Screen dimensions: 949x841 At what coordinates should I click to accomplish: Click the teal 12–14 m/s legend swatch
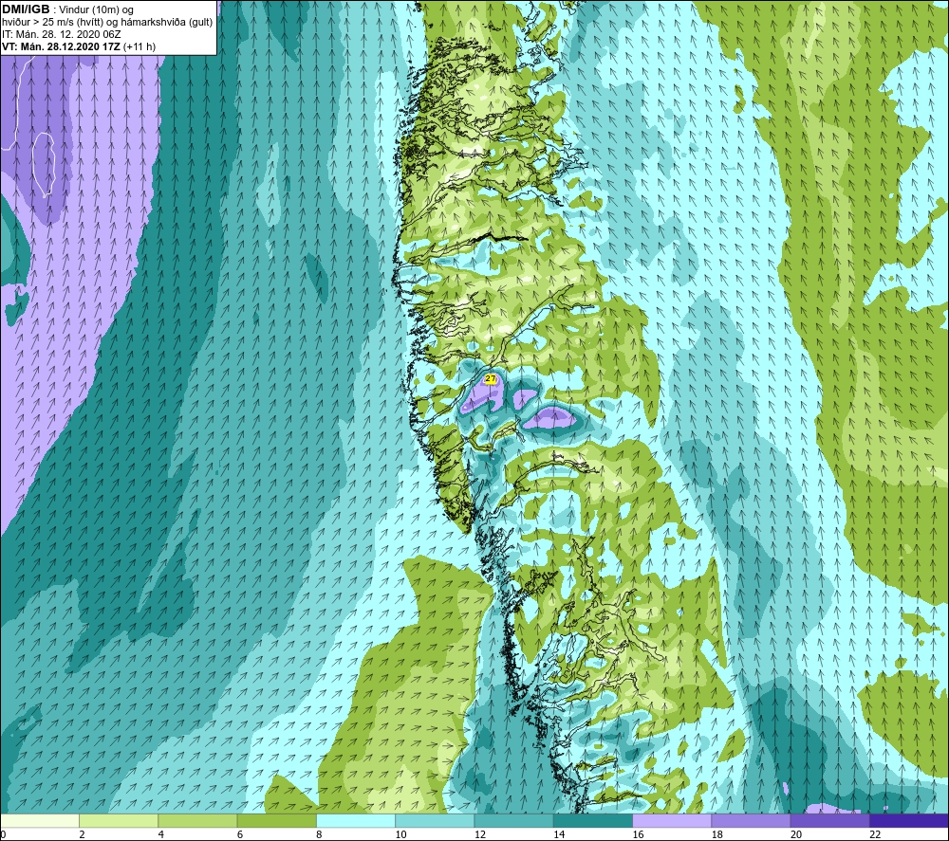[x=513, y=820]
